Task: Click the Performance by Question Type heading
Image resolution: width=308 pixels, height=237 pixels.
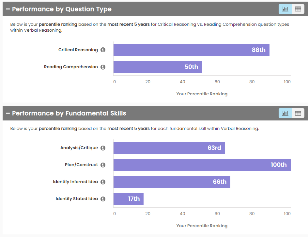Action: point(62,9)
